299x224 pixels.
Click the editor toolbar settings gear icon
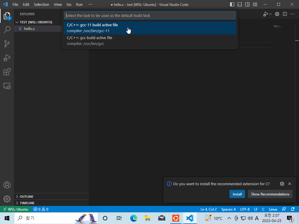[277, 14]
